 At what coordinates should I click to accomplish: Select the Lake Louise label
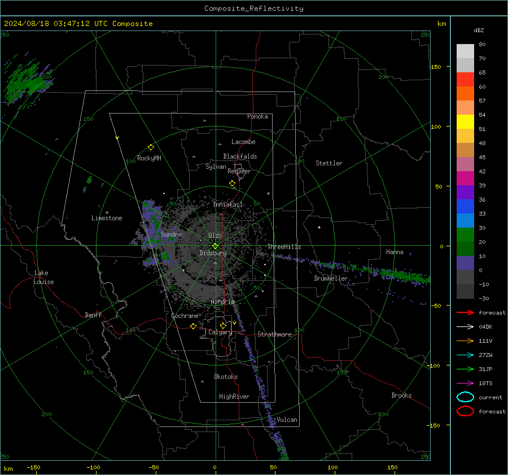(43, 277)
